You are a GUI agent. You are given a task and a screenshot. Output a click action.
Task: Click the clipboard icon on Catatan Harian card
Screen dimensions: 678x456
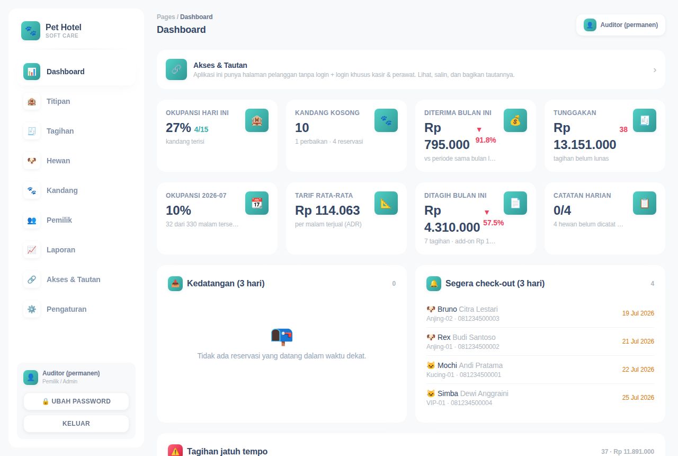[x=645, y=203]
